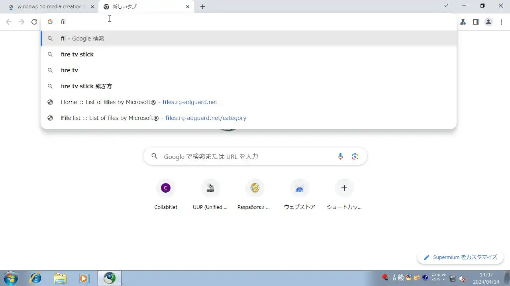Image resolution: width=510 pixels, height=286 pixels.
Task: Expand the tab search chevron
Action: 446,6
